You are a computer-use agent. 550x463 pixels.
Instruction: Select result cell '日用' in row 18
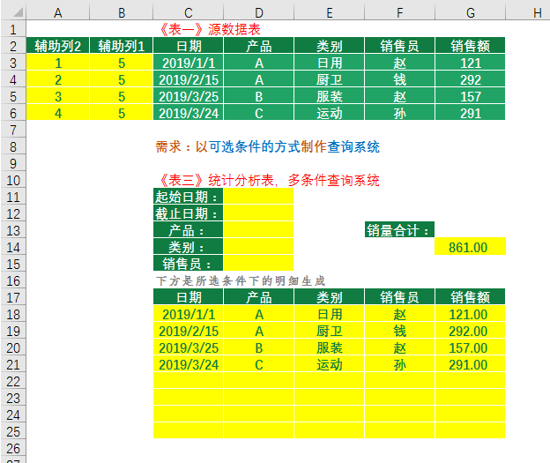330,314
